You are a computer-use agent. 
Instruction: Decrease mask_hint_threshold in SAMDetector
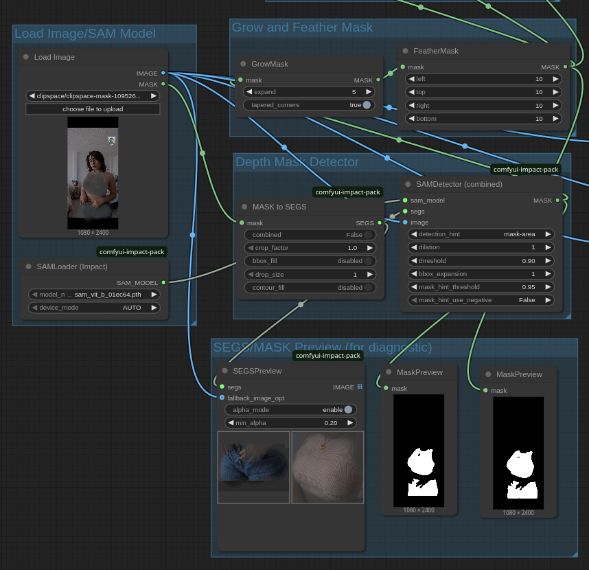(414, 286)
